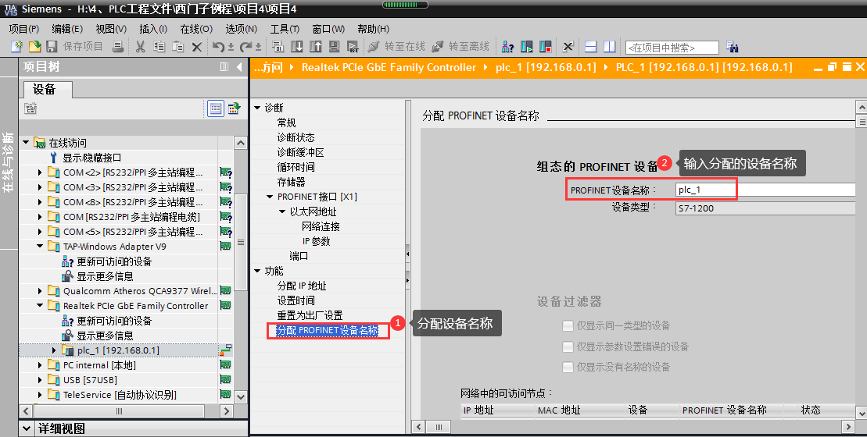Expand the COM <2> RS232/PPI node

pyautogui.click(x=40, y=172)
